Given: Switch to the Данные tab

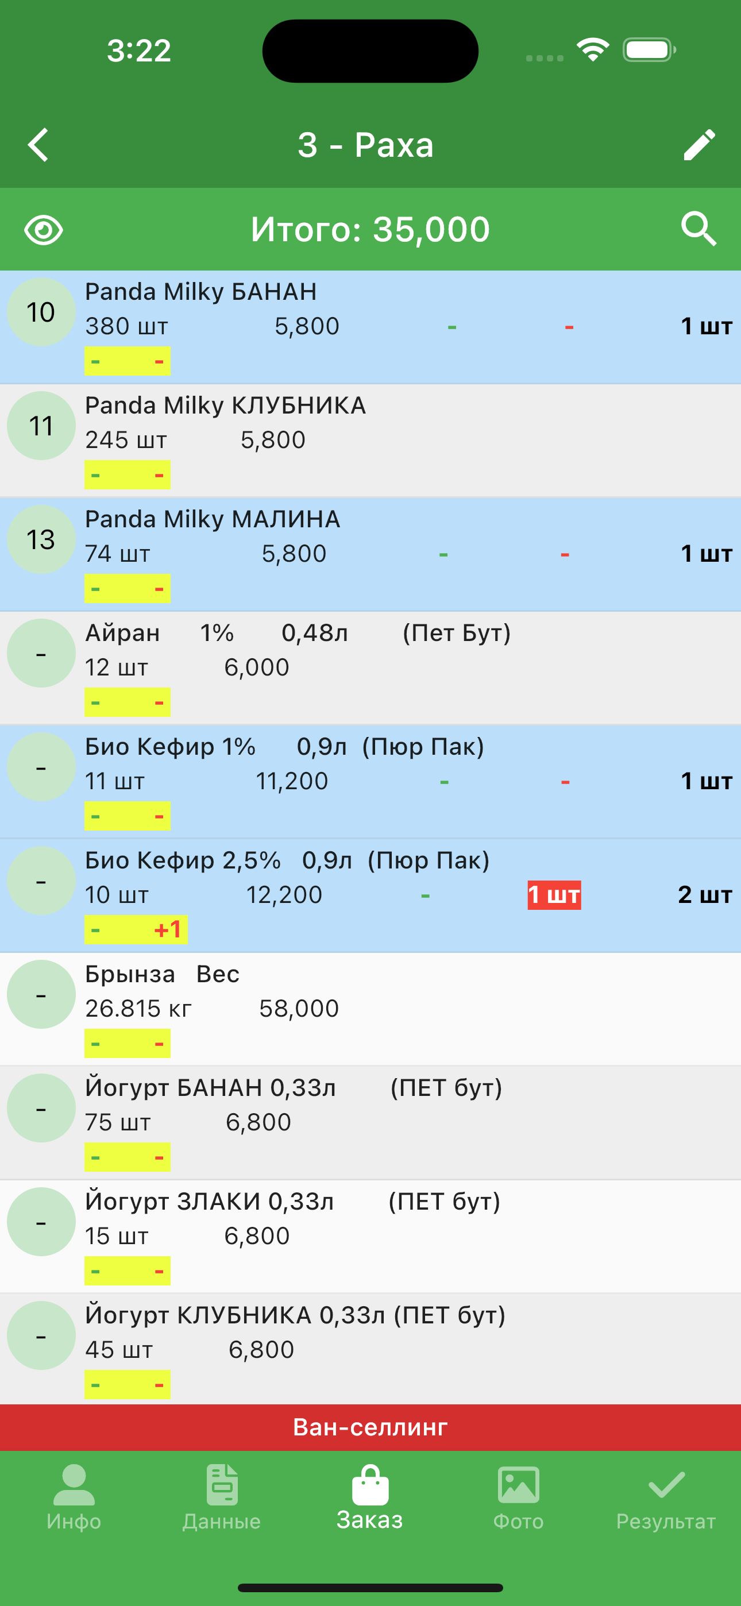Looking at the screenshot, I should (221, 1497).
